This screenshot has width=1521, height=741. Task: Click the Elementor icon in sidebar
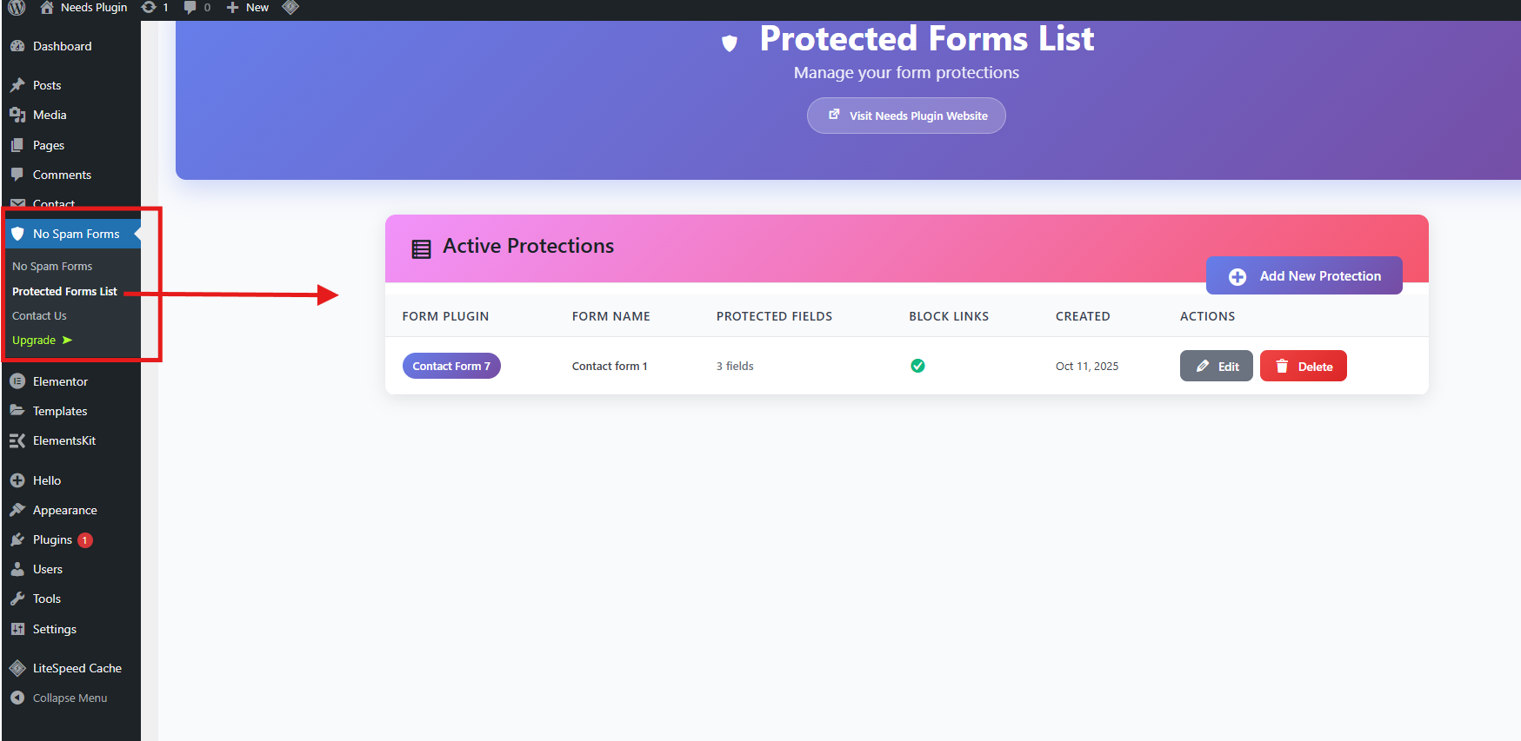[17, 381]
